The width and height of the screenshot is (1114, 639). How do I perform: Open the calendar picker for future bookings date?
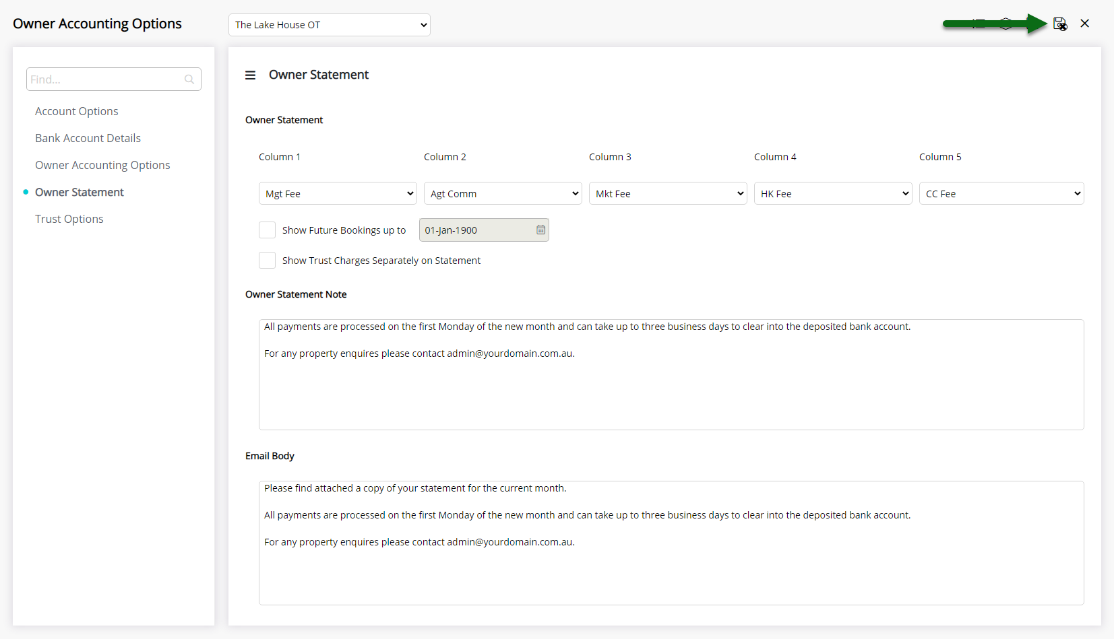click(x=540, y=230)
